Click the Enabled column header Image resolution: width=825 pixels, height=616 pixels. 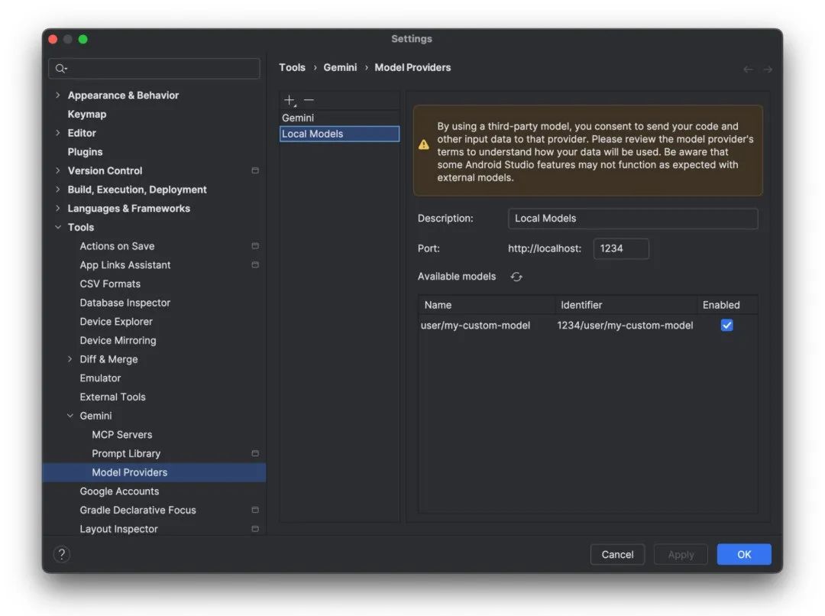[727, 305]
